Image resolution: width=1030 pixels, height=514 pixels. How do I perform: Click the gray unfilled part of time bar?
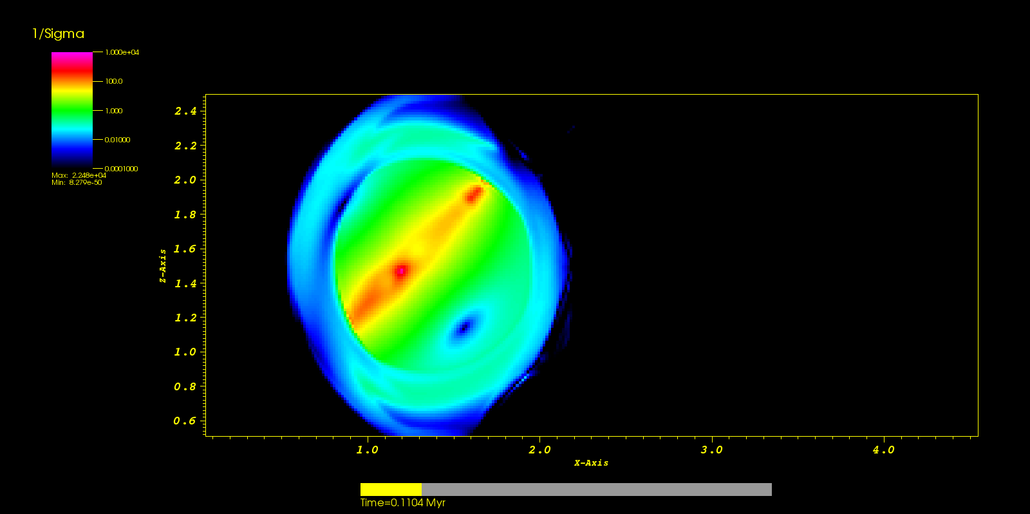(x=596, y=490)
